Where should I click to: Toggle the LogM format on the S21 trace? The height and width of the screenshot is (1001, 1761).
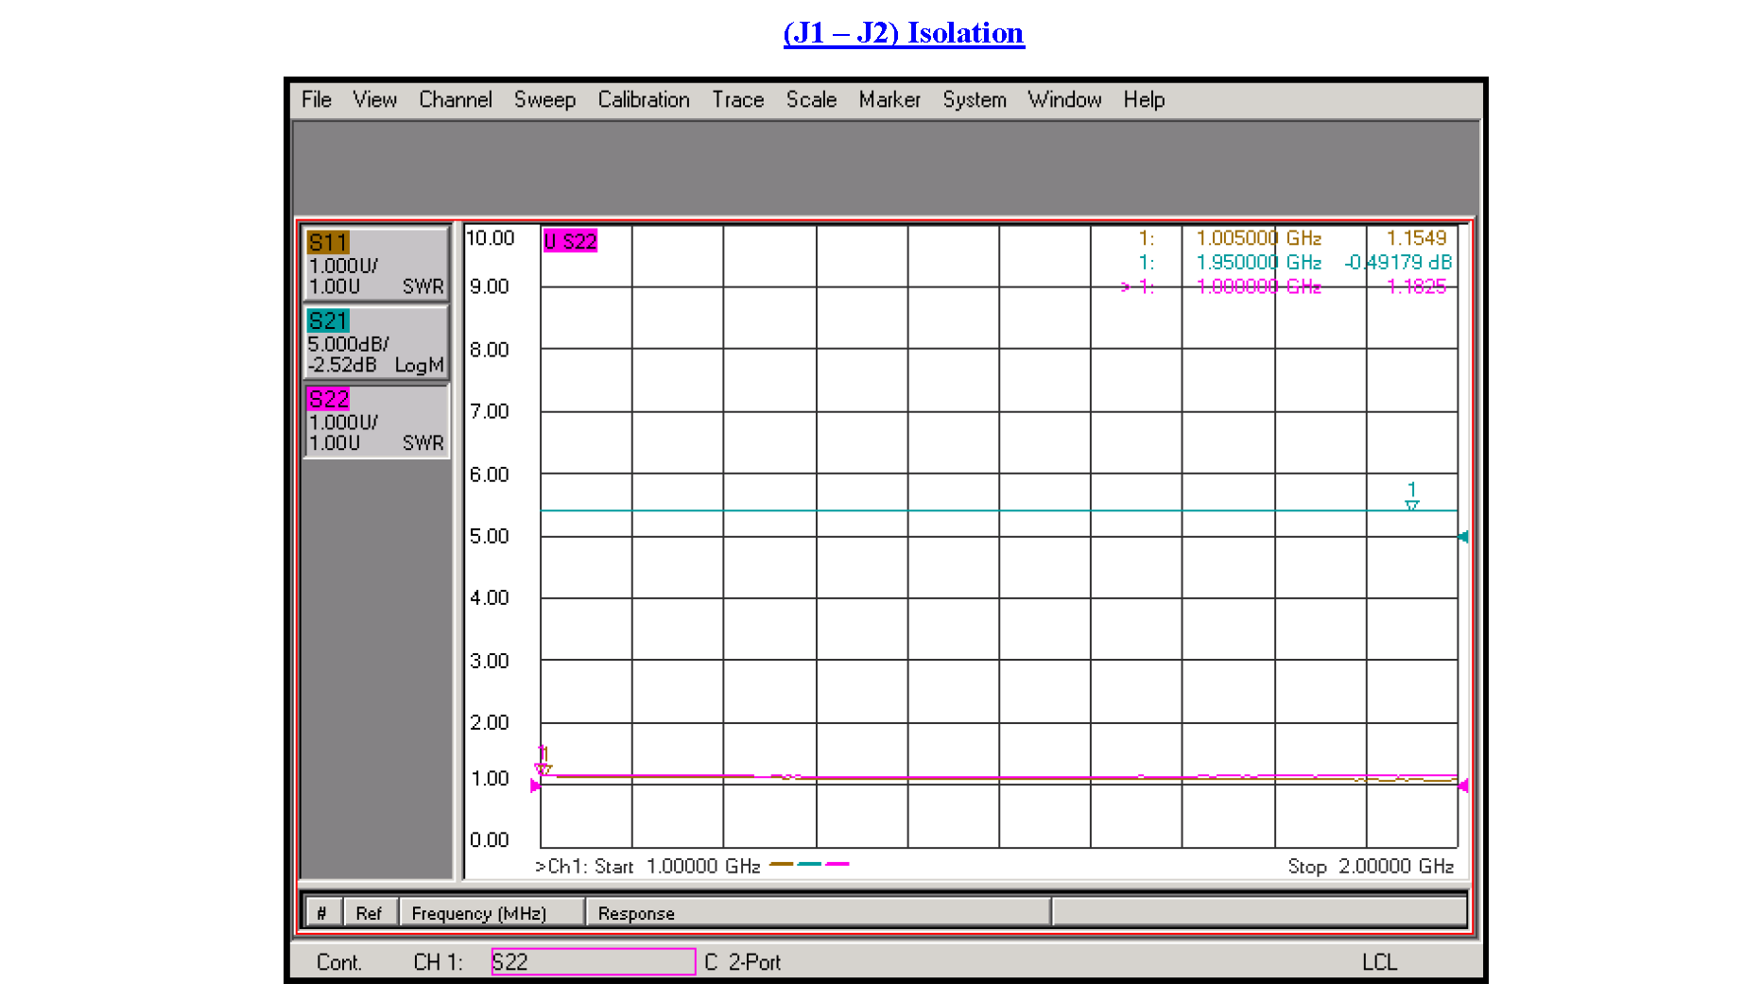coord(420,365)
